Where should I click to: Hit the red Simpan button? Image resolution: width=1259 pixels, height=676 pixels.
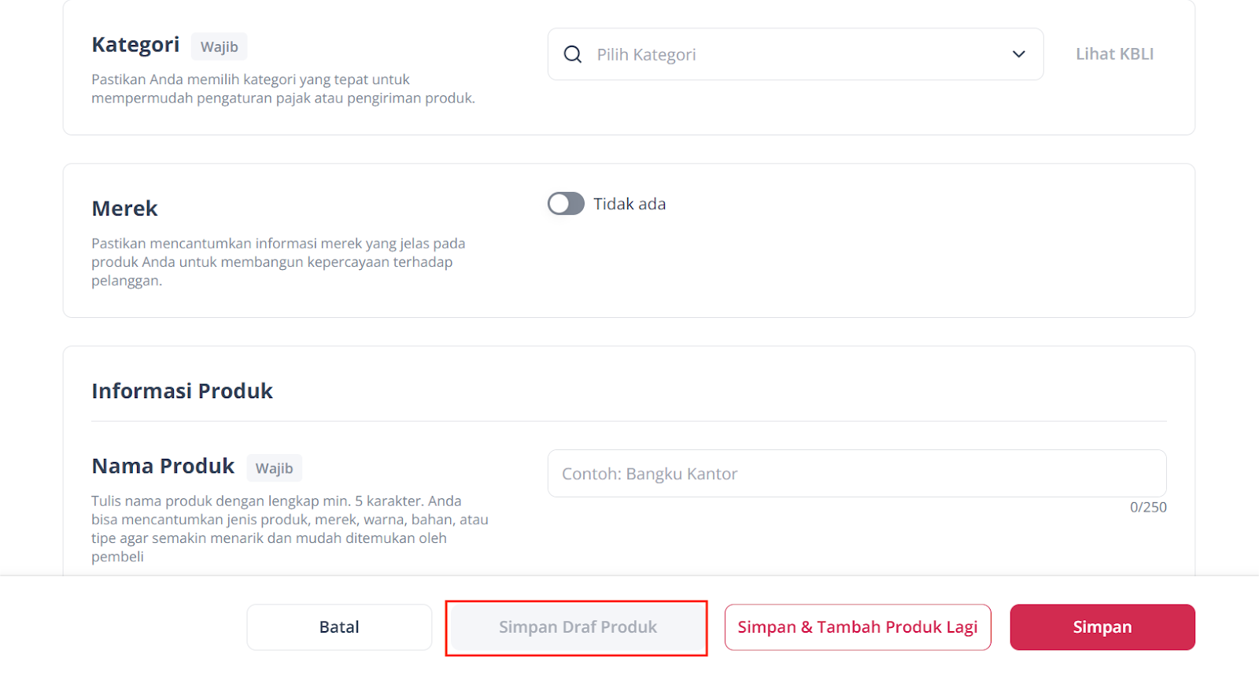[x=1102, y=627]
